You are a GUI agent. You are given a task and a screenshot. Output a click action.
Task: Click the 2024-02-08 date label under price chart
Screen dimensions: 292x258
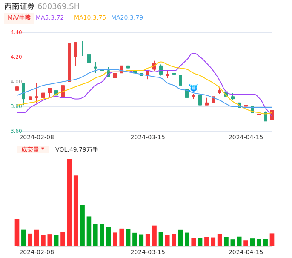37,137
